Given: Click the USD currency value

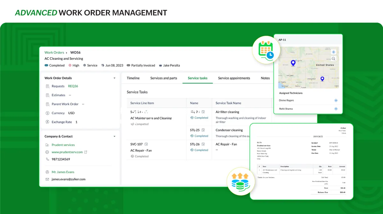Looking at the screenshot, I should [x=71, y=113].
